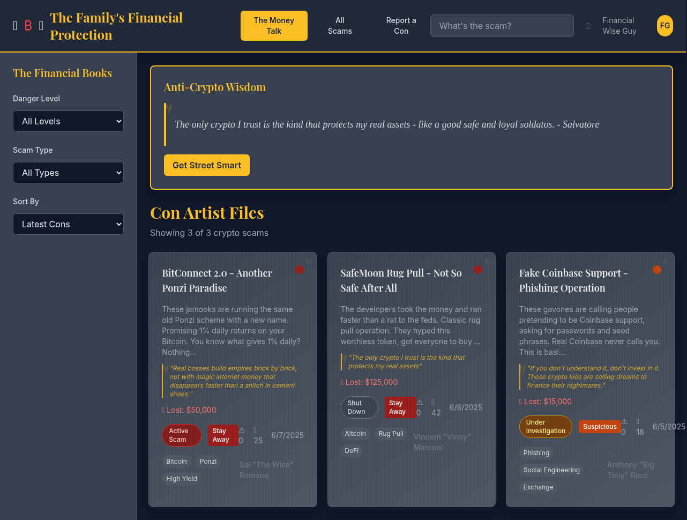The width and height of the screenshot is (687, 520).
Task: Select the small icon left of the Bitcoin logo
Action: coord(14,25)
